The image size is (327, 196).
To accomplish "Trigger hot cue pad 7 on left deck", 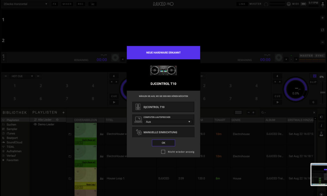I will pos(67,98).
